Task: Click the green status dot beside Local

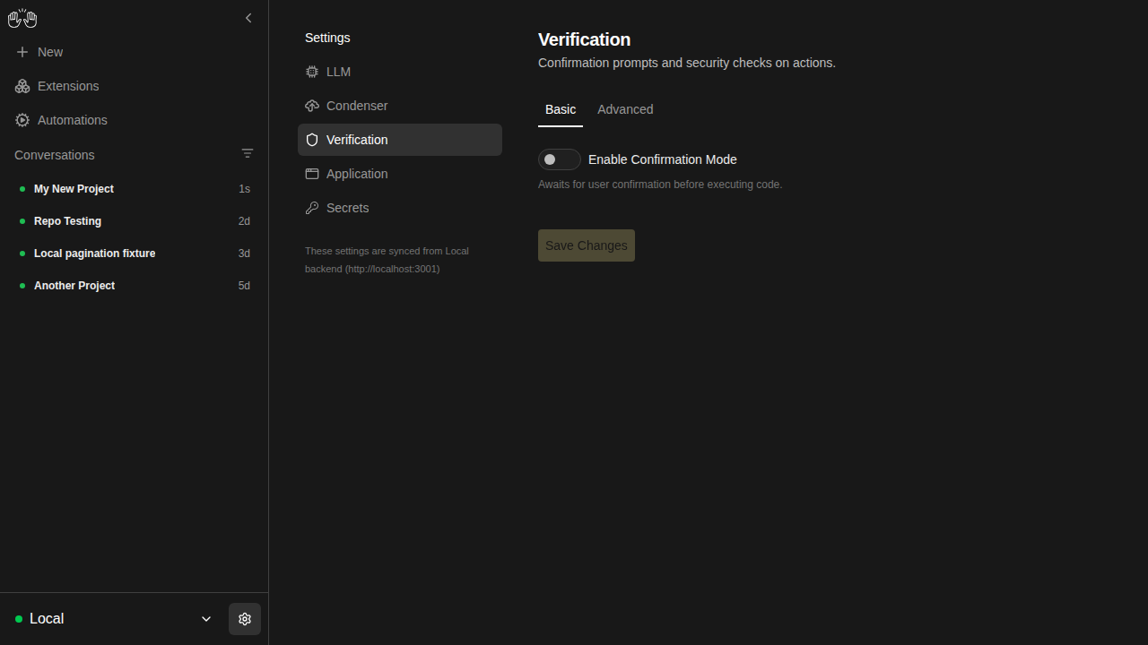Action: pos(19,619)
